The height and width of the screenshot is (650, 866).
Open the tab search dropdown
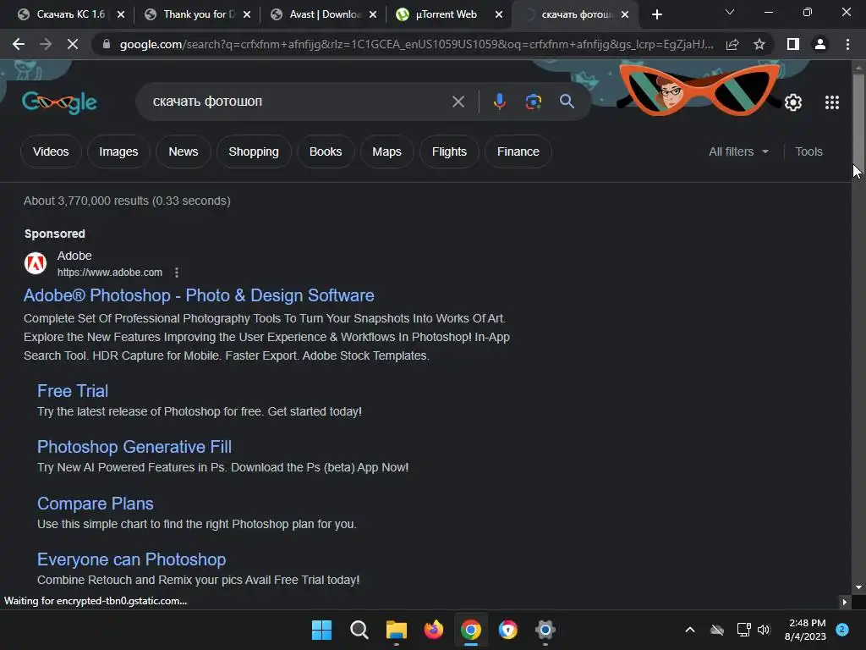730,12
